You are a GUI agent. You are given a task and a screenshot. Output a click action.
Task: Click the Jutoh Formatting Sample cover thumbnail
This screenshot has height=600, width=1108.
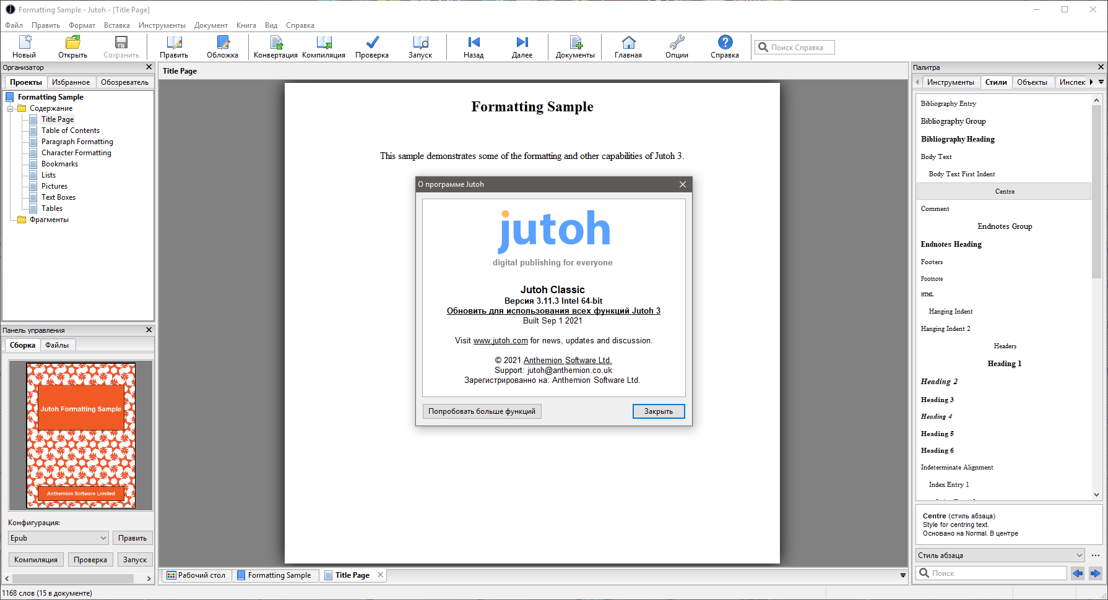81,435
